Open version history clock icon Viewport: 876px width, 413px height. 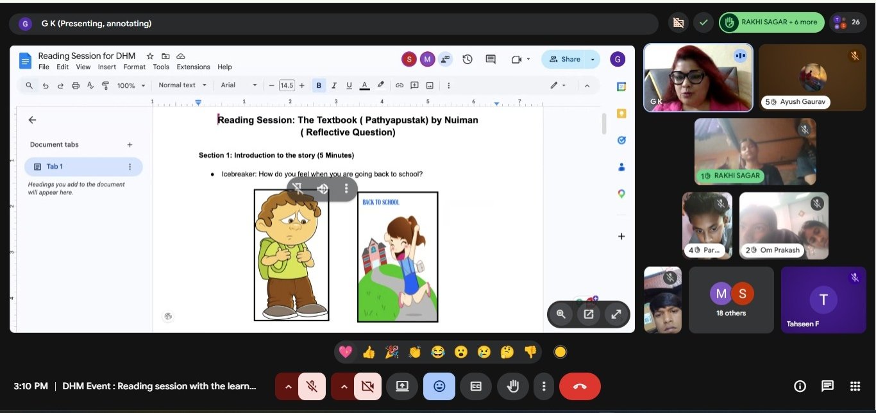[467, 60]
